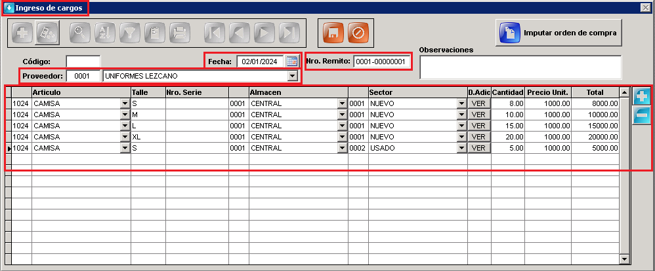Click the Total cell showing 8000.00

[x=595, y=103]
